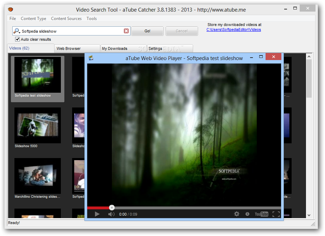The width and height of the screenshot is (325, 236).
Task: Click the aTube Catcher app icon in the title bar
Action: point(11,9)
